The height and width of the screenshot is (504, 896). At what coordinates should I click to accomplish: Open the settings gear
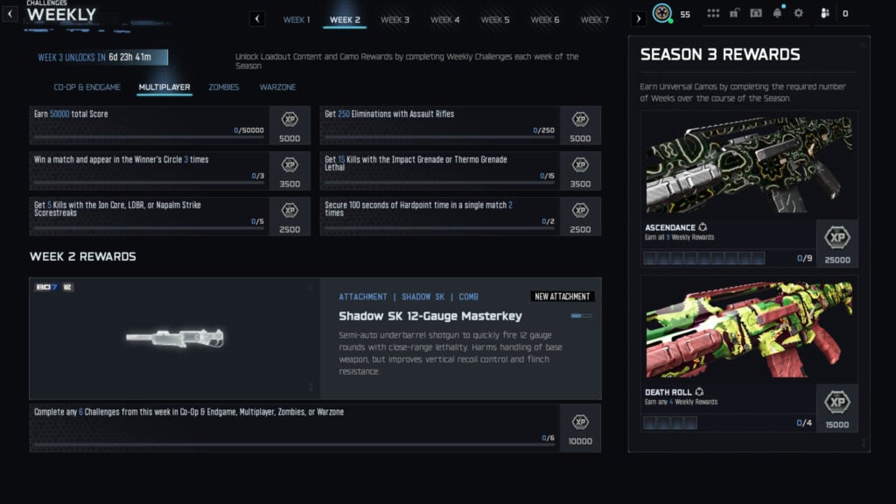click(x=798, y=13)
